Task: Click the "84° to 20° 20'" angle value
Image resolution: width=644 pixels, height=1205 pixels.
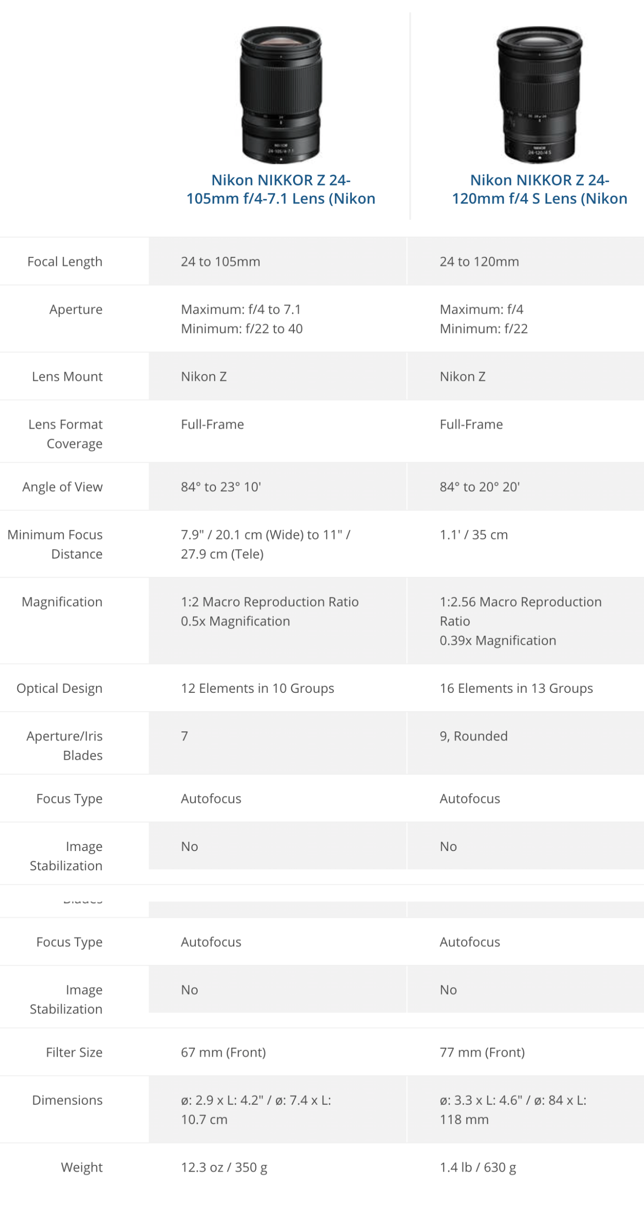Action: (479, 487)
